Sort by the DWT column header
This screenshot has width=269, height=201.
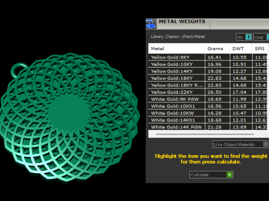pos(241,49)
